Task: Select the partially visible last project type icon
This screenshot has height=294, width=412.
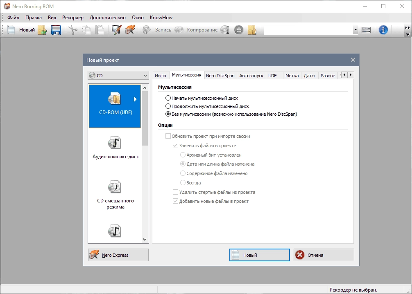Action: click(x=115, y=231)
